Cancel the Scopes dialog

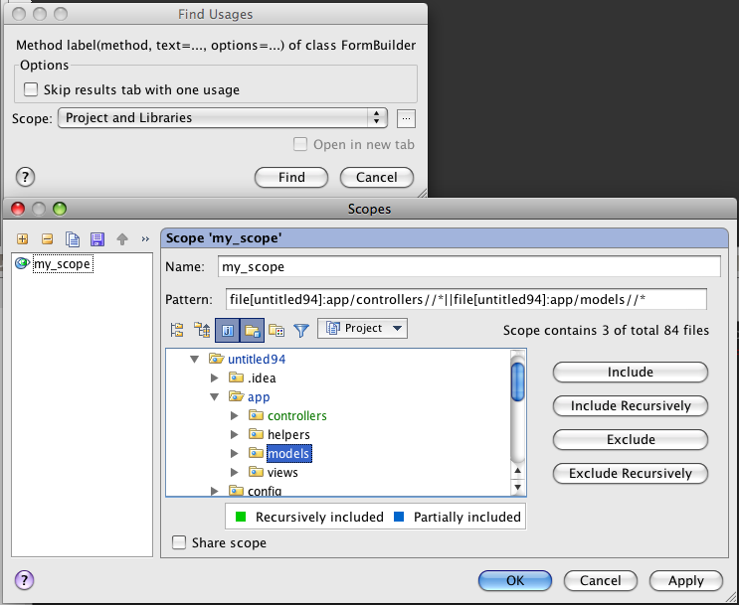coord(601,580)
